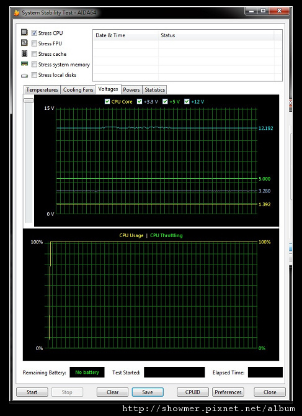Viewport: 302px width, 416px height.
Task: Switch to the Temperatures tab
Action: point(42,89)
